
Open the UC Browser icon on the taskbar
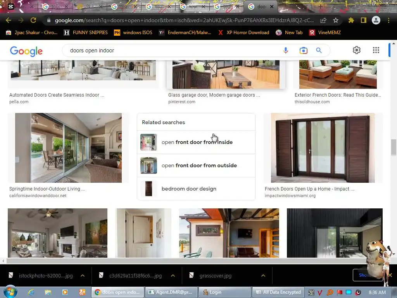pos(82,292)
